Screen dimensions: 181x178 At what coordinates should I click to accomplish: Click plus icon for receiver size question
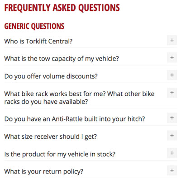(172, 136)
